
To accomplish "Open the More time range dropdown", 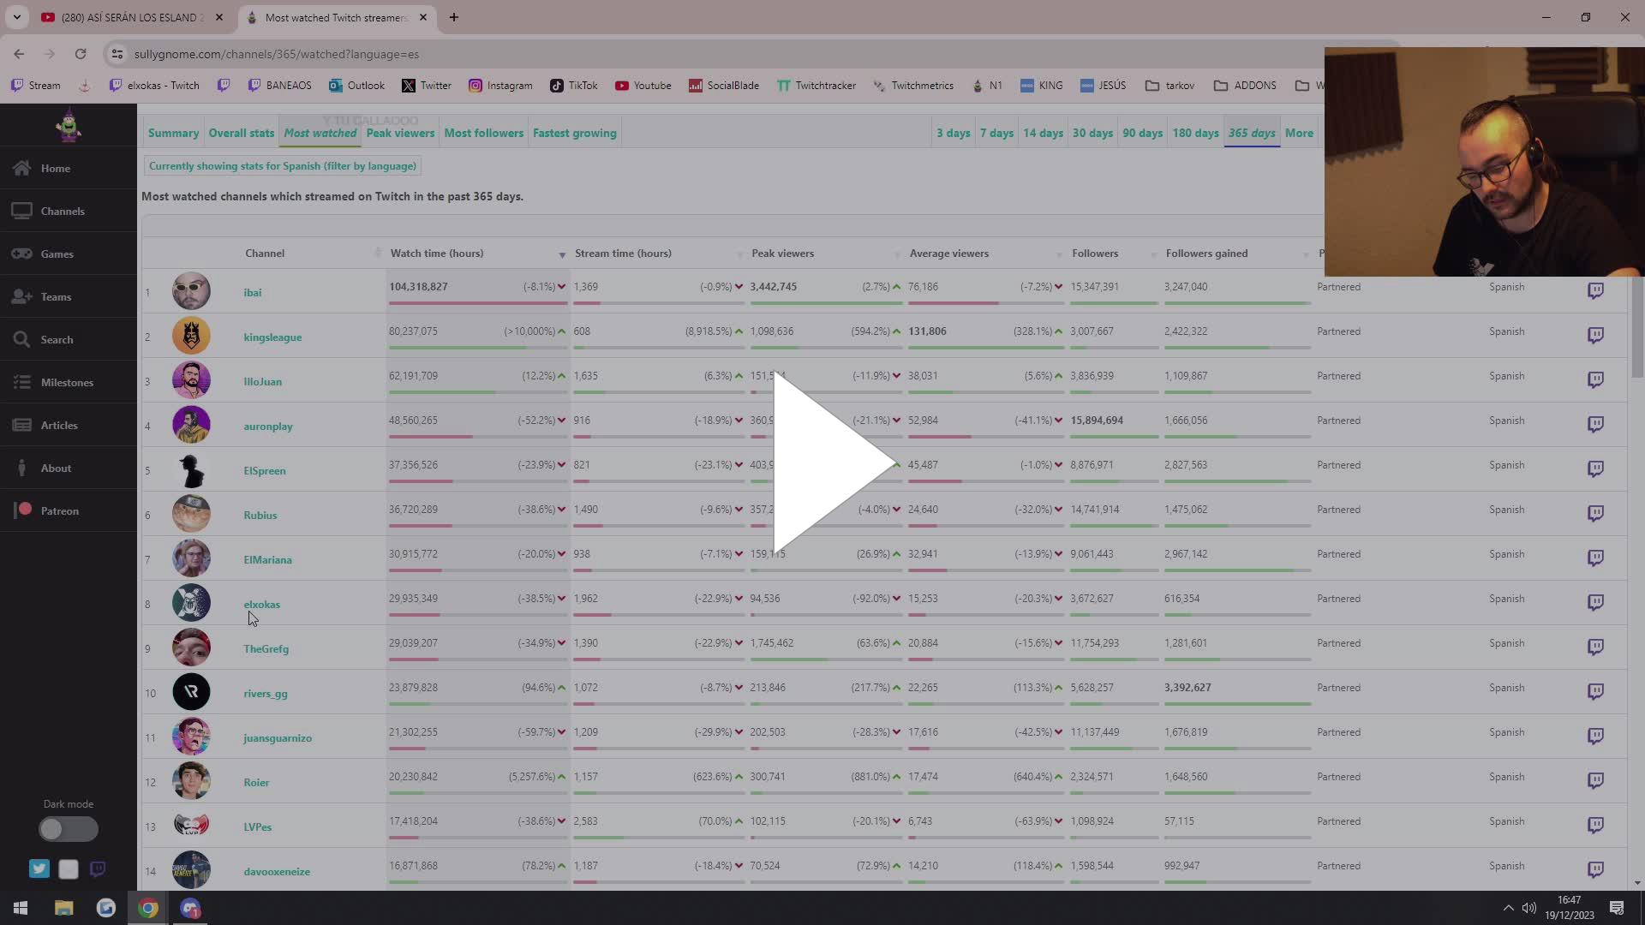I will (x=1299, y=133).
